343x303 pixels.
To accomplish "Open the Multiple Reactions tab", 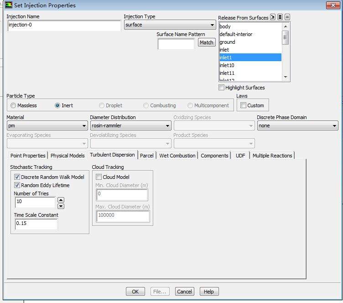I will click(x=272, y=156).
